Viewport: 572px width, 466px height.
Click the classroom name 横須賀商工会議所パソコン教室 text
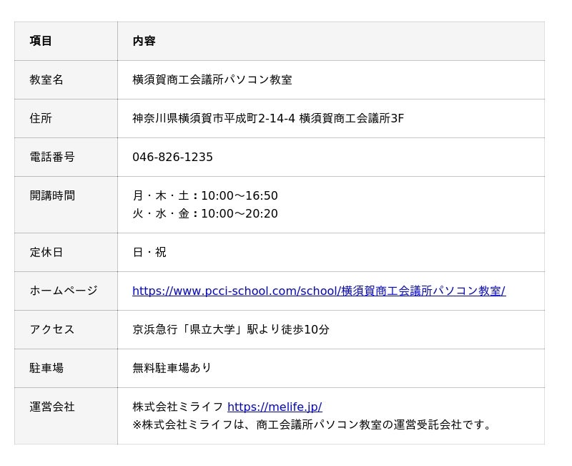[212, 79]
